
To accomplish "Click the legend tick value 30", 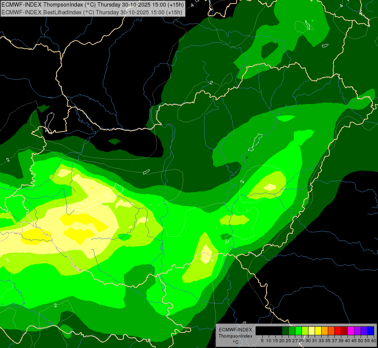I will pos(308,341).
